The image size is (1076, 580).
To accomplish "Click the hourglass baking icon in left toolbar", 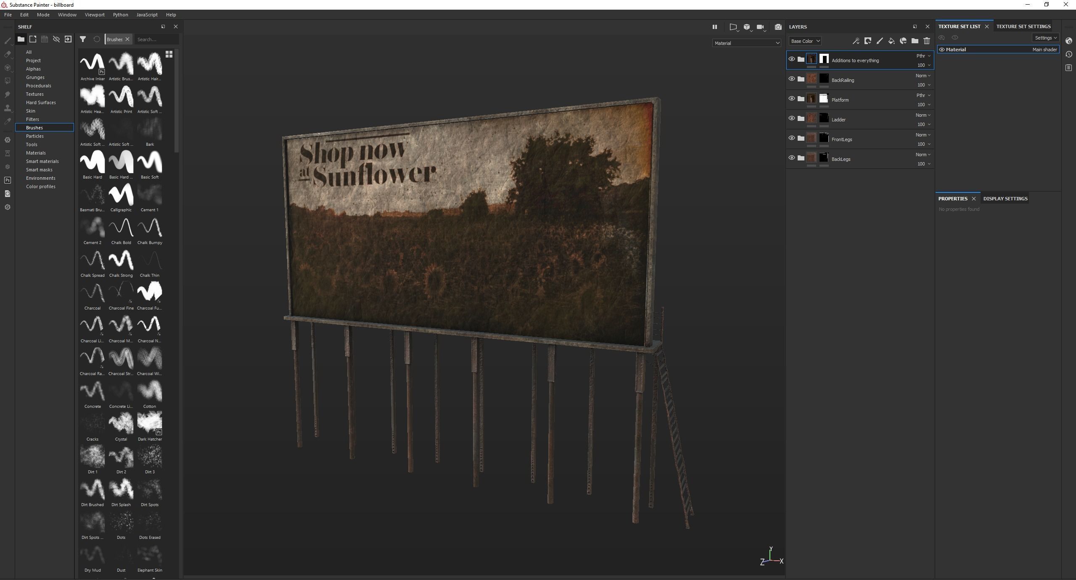I will point(8,153).
